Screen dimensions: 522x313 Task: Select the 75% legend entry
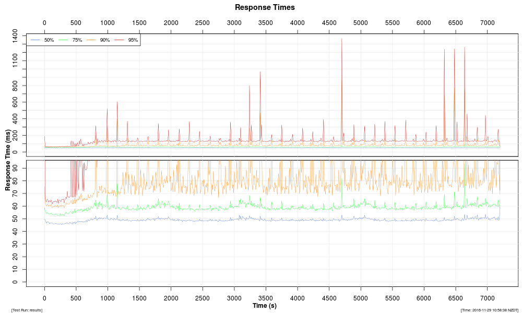[x=77, y=40]
